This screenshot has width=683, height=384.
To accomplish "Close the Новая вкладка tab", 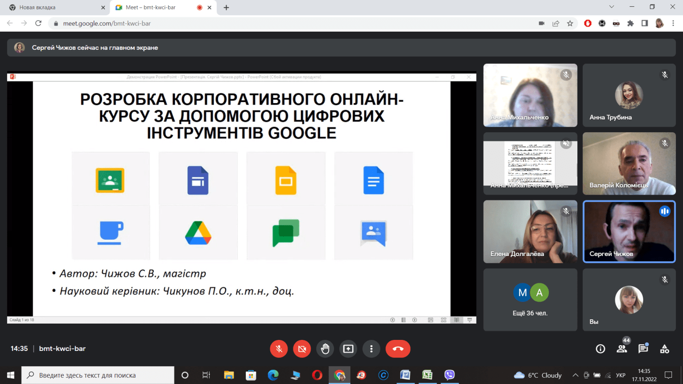I will click(x=103, y=8).
